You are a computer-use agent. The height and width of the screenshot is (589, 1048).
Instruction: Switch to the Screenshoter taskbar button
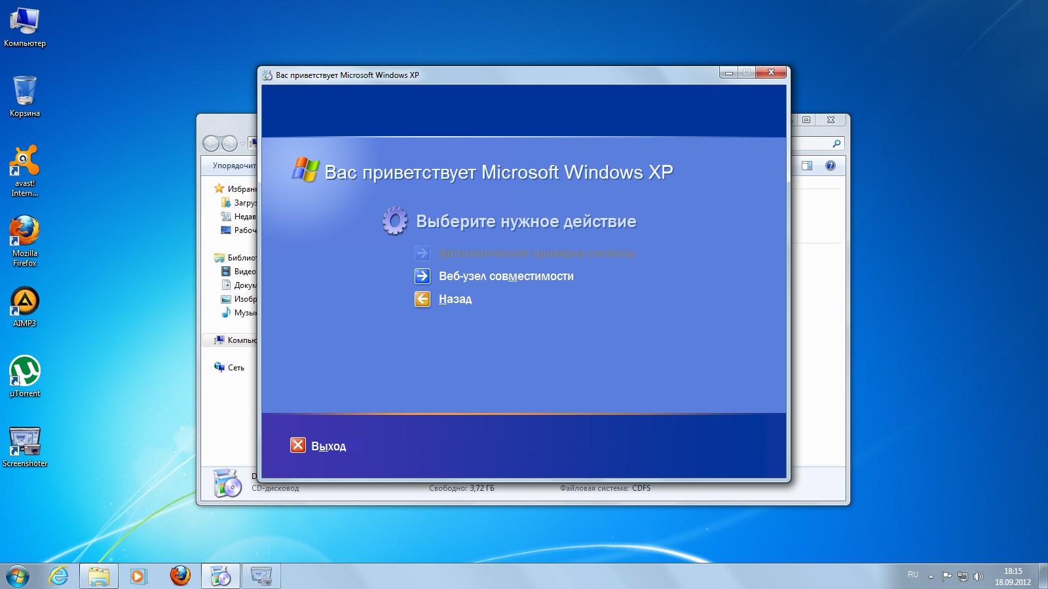click(x=261, y=576)
